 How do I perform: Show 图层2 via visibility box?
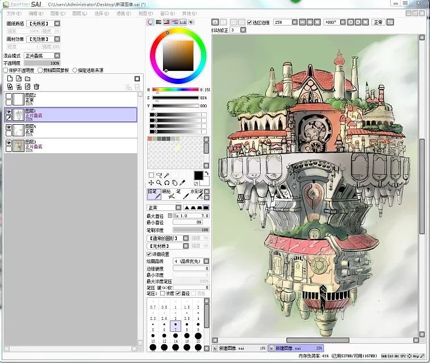click(9, 96)
